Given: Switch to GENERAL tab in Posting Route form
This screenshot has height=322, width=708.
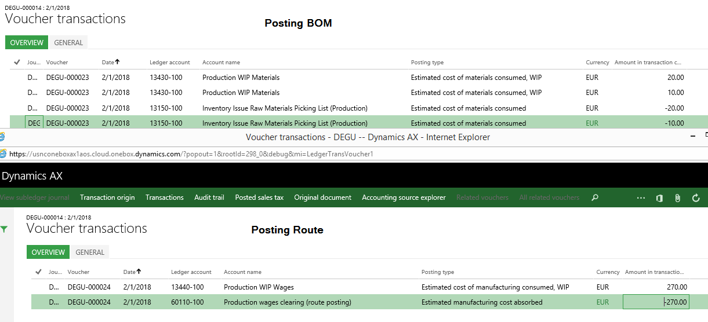Looking at the screenshot, I should tap(90, 253).
